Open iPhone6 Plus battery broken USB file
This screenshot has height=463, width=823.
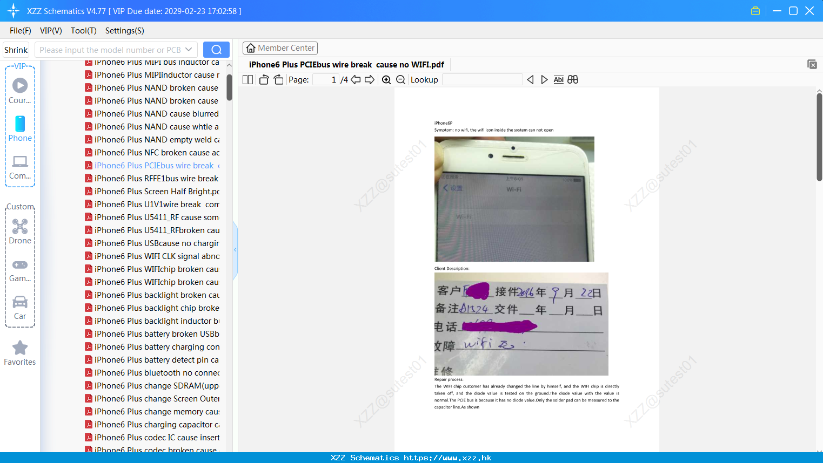tap(152, 334)
